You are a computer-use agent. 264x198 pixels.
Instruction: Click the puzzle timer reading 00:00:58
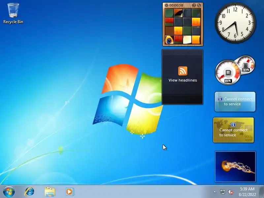176,5
